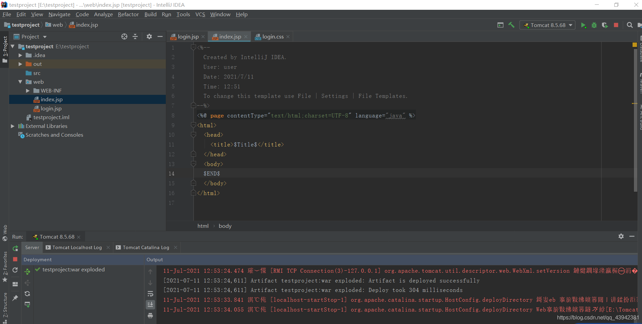642x324 pixels.
Task: Hide the Project tool window
Action: click(x=160, y=36)
